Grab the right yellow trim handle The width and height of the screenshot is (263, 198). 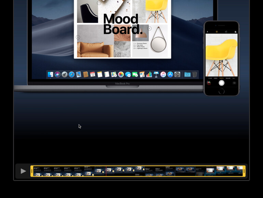pyautogui.click(x=244, y=171)
